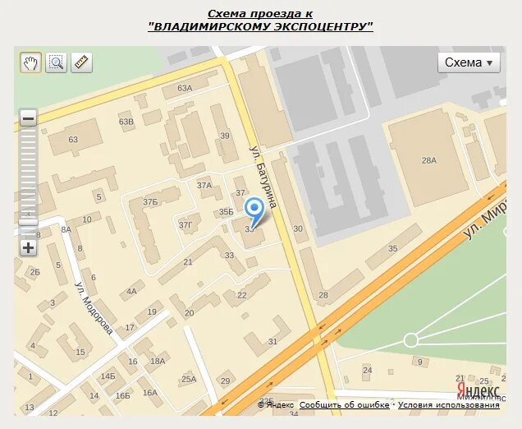The height and width of the screenshot is (429, 522).
Task: Click the building 37 label near the pin
Action: [x=240, y=192]
